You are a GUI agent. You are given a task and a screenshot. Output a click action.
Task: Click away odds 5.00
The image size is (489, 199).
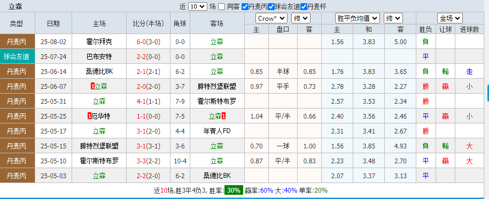400,42
